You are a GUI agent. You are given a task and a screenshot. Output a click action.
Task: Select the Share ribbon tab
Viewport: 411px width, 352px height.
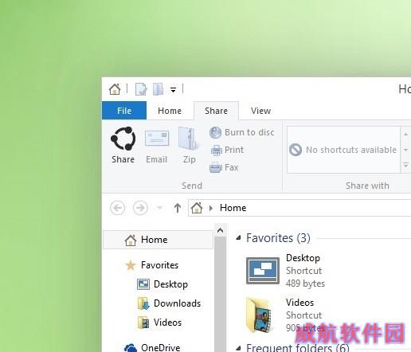click(x=216, y=111)
